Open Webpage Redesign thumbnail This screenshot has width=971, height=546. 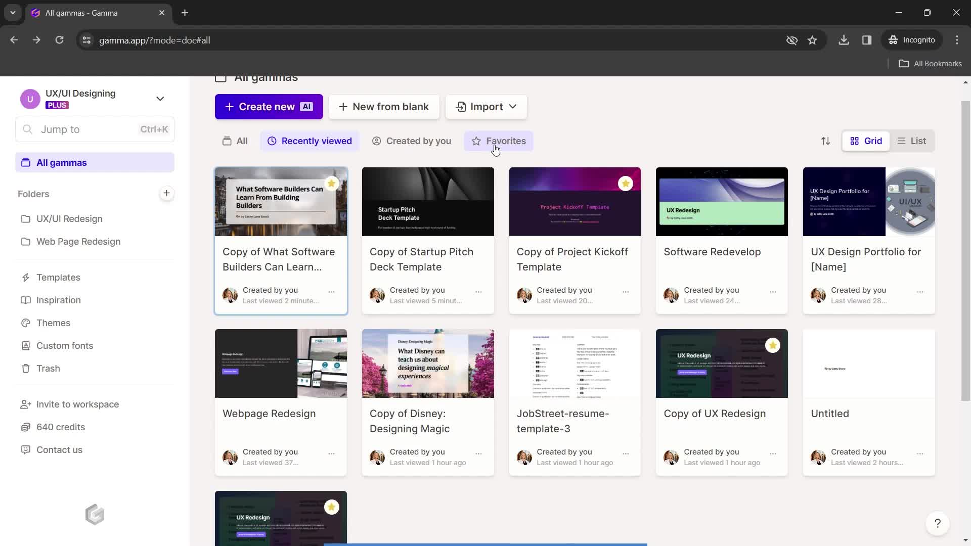[281, 363]
